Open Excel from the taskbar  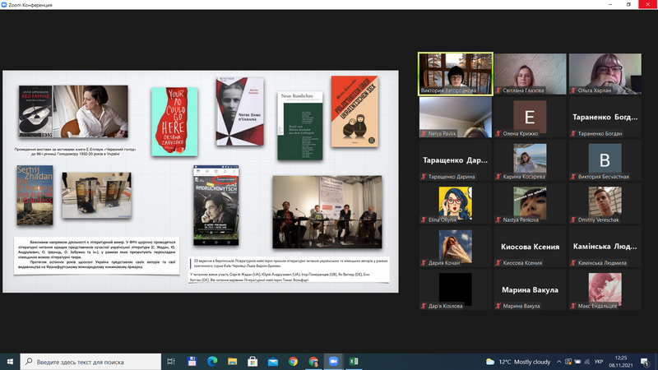click(354, 362)
